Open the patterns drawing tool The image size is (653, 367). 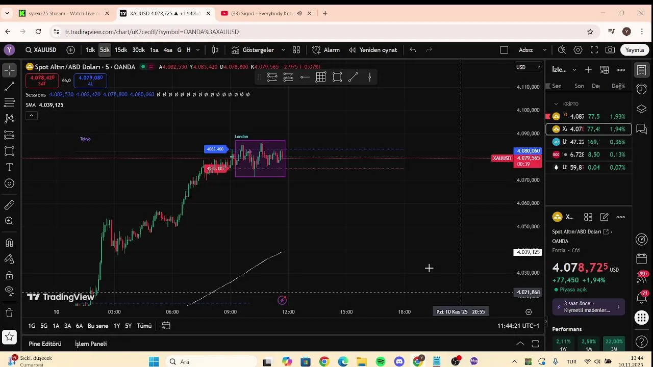(9, 119)
